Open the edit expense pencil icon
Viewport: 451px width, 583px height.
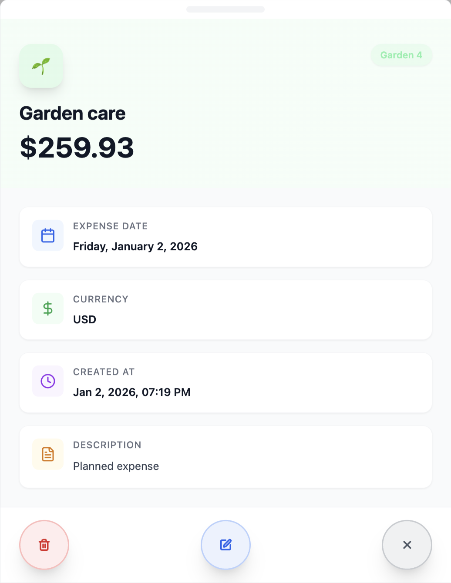coord(225,545)
